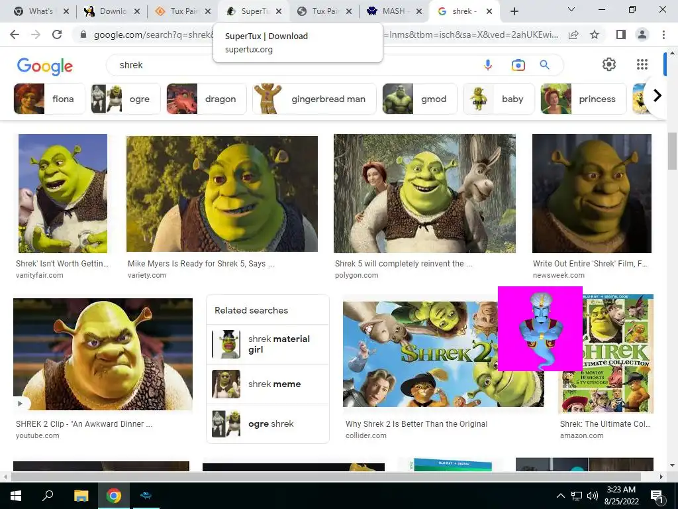Select the princess filter chip
The height and width of the screenshot is (509, 678).
coord(583,99)
